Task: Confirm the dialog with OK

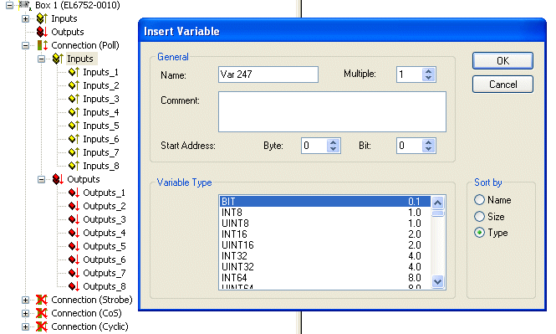Action: tap(502, 61)
